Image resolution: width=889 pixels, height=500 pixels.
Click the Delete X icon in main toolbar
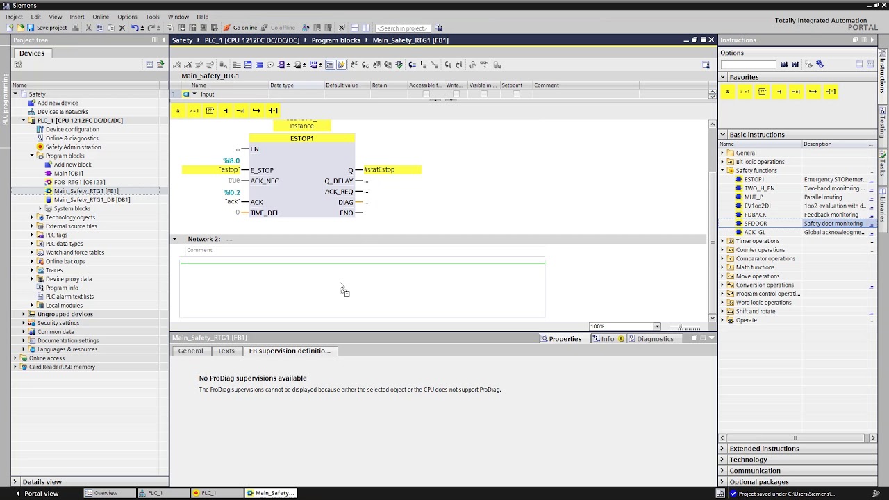tap(122, 28)
